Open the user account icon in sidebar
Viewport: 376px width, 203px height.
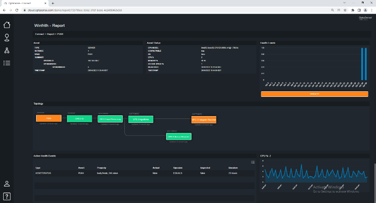point(6,184)
